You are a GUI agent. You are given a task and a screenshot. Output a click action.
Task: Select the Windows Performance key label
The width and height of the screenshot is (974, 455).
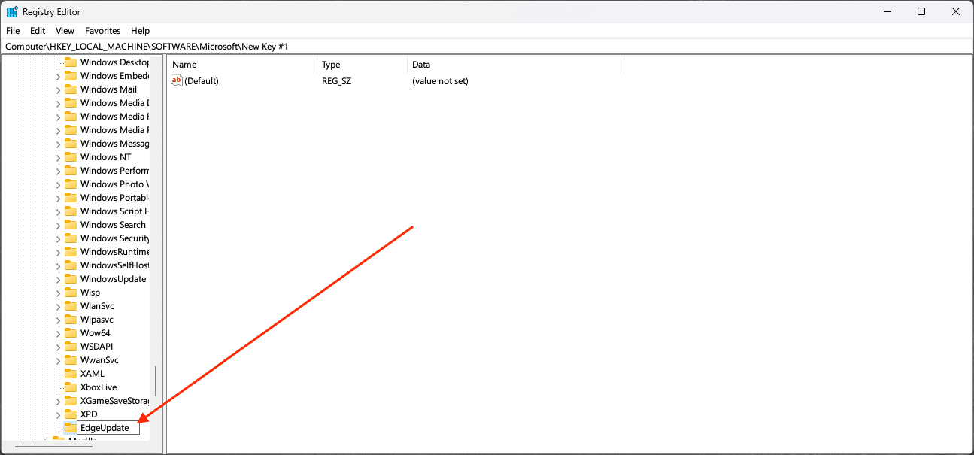114,171
